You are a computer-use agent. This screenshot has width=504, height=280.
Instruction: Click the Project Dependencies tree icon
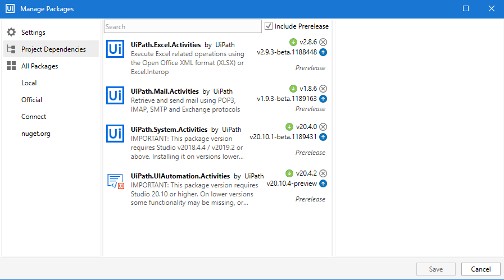click(x=11, y=49)
